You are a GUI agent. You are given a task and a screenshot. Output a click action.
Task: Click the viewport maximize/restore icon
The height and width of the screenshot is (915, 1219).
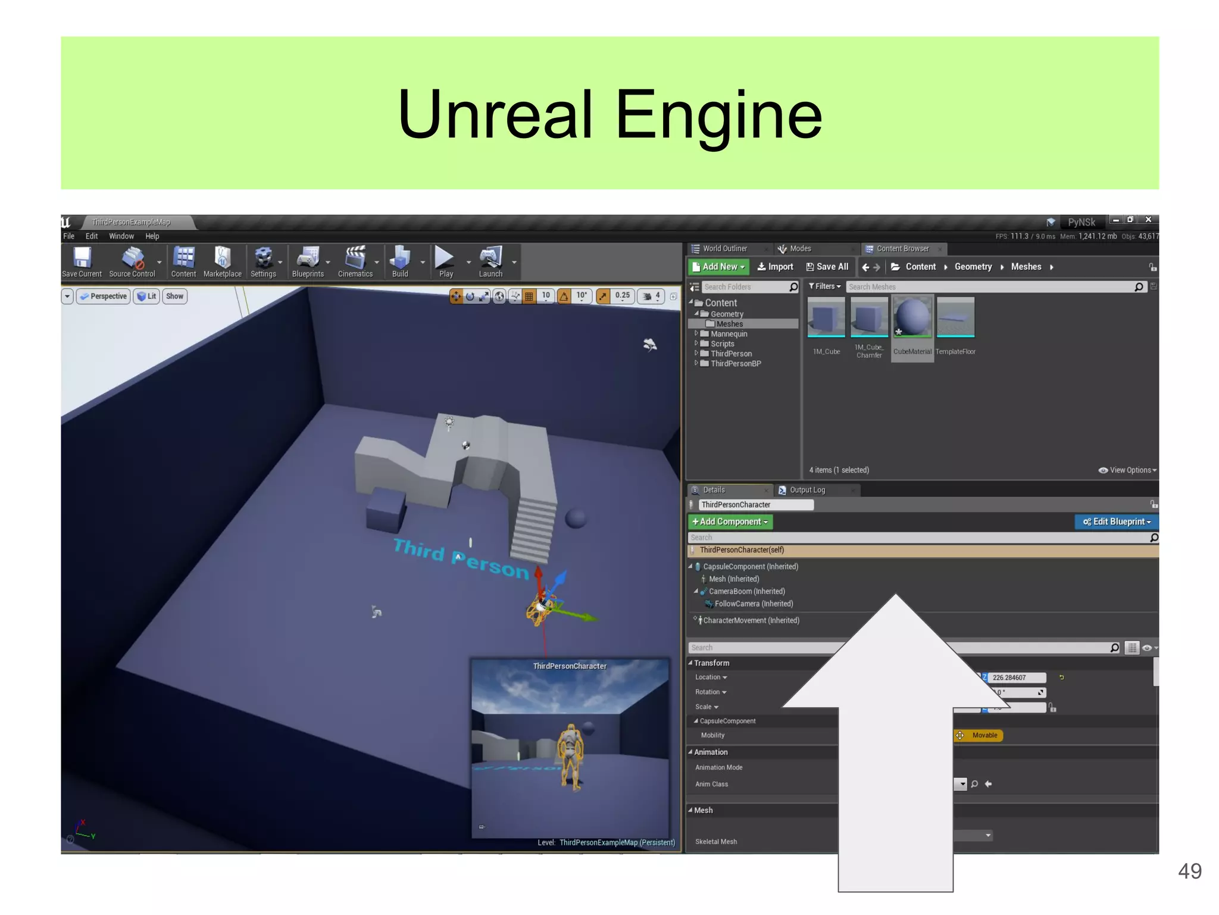pos(673,296)
